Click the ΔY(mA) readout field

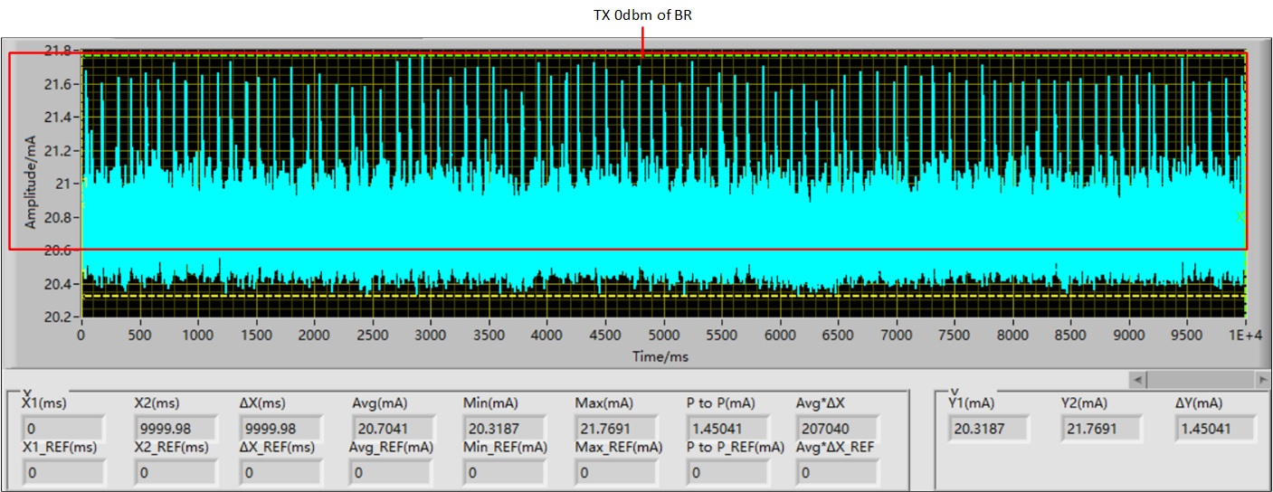point(1214,427)
